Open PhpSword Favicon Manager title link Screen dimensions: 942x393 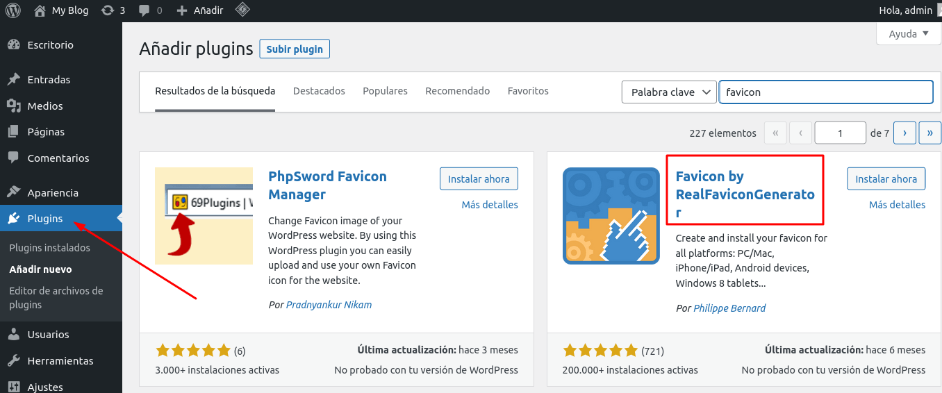[x=327, y=185]
